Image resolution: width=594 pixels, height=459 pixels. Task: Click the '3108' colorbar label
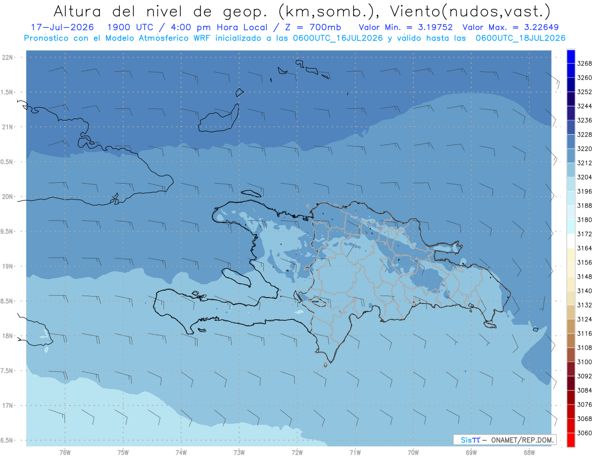click(x=585, y=348)
